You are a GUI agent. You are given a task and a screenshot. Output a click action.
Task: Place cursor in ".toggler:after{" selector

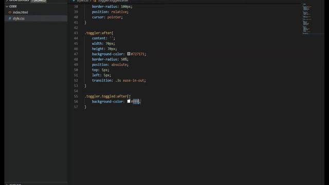point(99,33)
